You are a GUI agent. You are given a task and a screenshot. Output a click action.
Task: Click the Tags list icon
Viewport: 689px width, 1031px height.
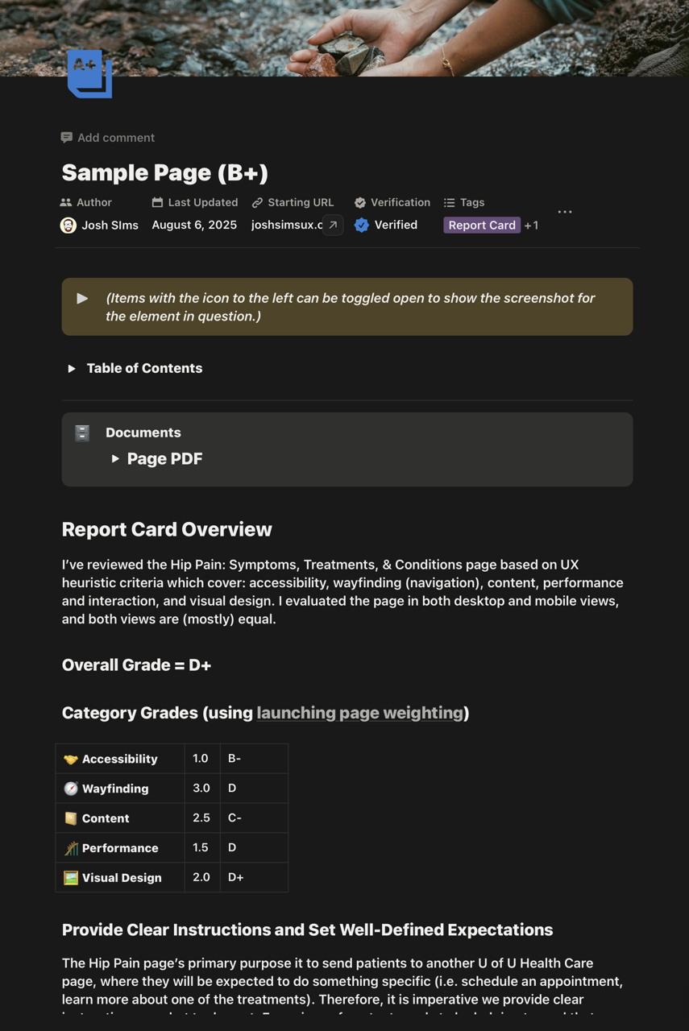point(448,202)
